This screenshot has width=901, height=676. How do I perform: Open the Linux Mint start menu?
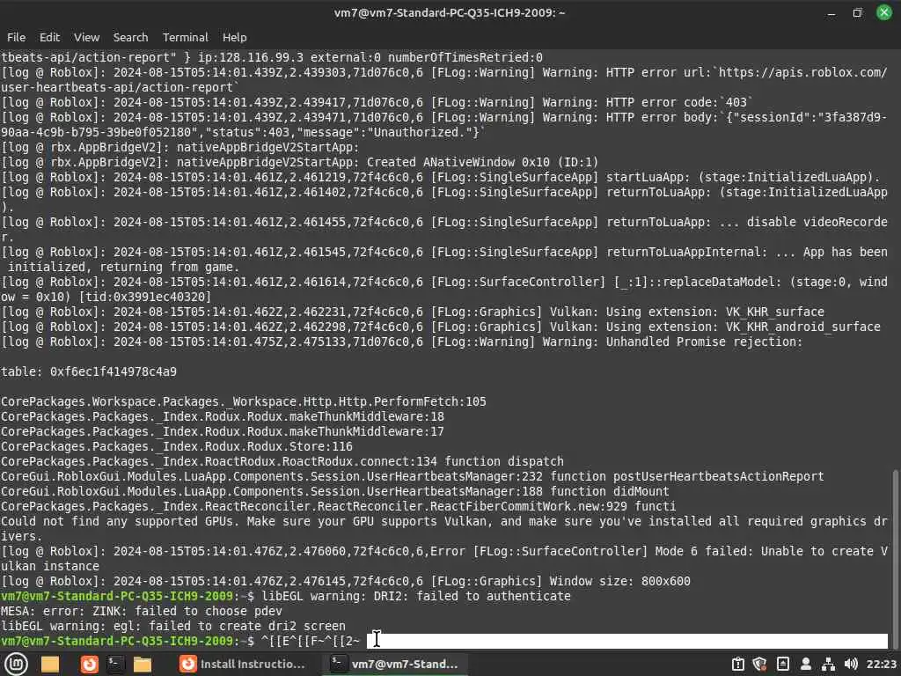17,664
